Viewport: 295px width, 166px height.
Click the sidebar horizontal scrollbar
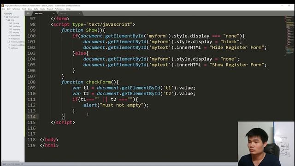point(11,161)
